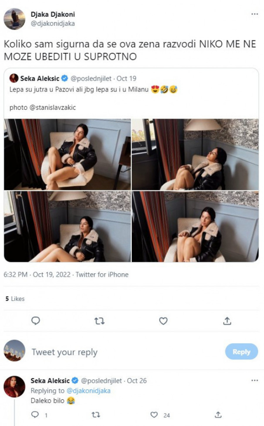Screen dimensions: 264x426
Task: Open the bottom-right quoted photo
Action: click(195, 227)
